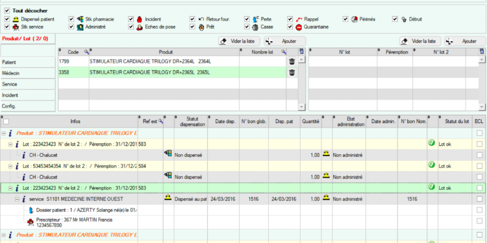Select the product row with code 1799
Image resolution: width=487 pixels, height=243 pixels.
(178, 62)
